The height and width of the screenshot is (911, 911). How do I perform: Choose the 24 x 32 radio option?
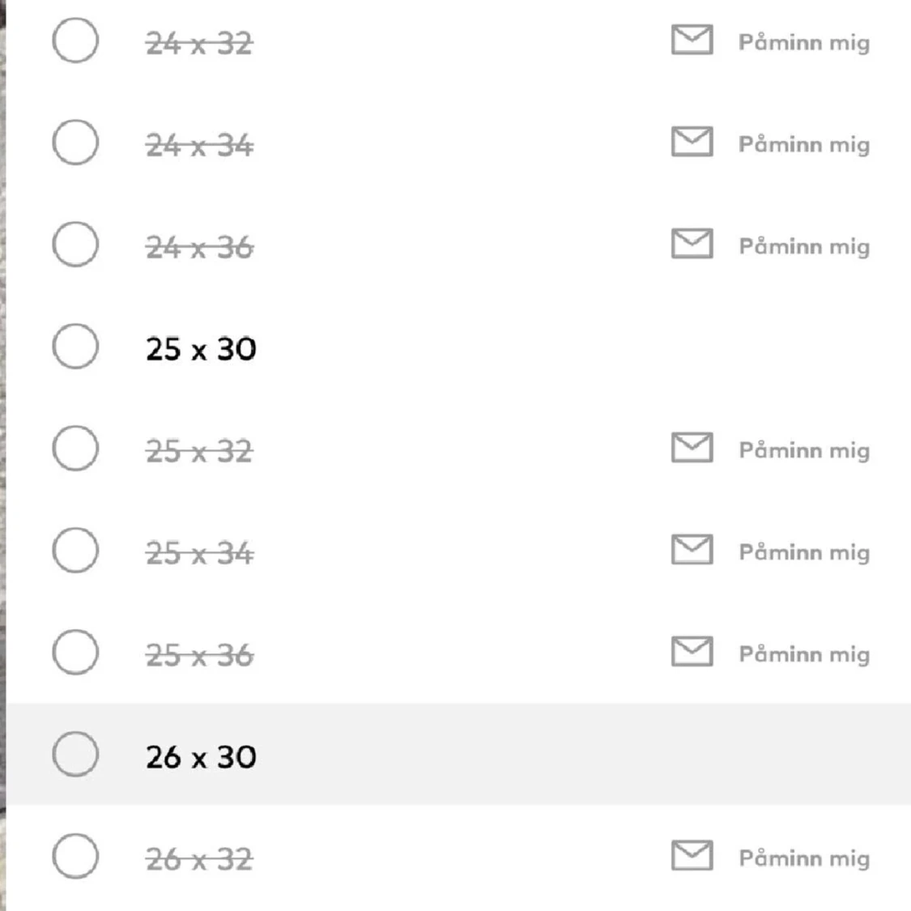[75, 40]
